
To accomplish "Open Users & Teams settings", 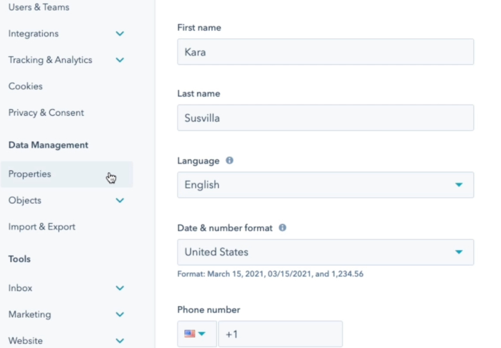I will coord(39,7).
